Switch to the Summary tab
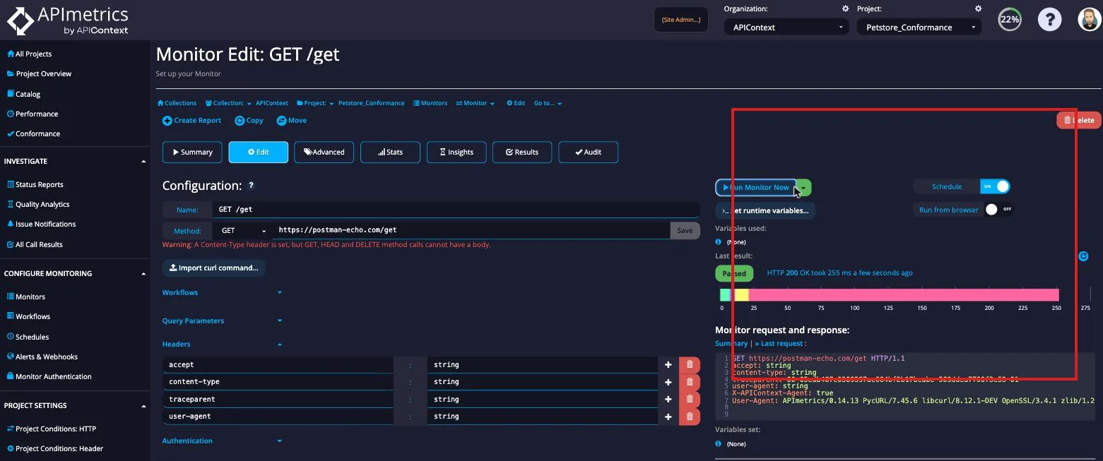The height and width of the screenshot is (461, 1103). pos(192,152)
